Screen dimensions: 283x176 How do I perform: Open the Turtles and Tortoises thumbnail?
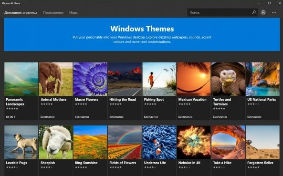[228, 79]
